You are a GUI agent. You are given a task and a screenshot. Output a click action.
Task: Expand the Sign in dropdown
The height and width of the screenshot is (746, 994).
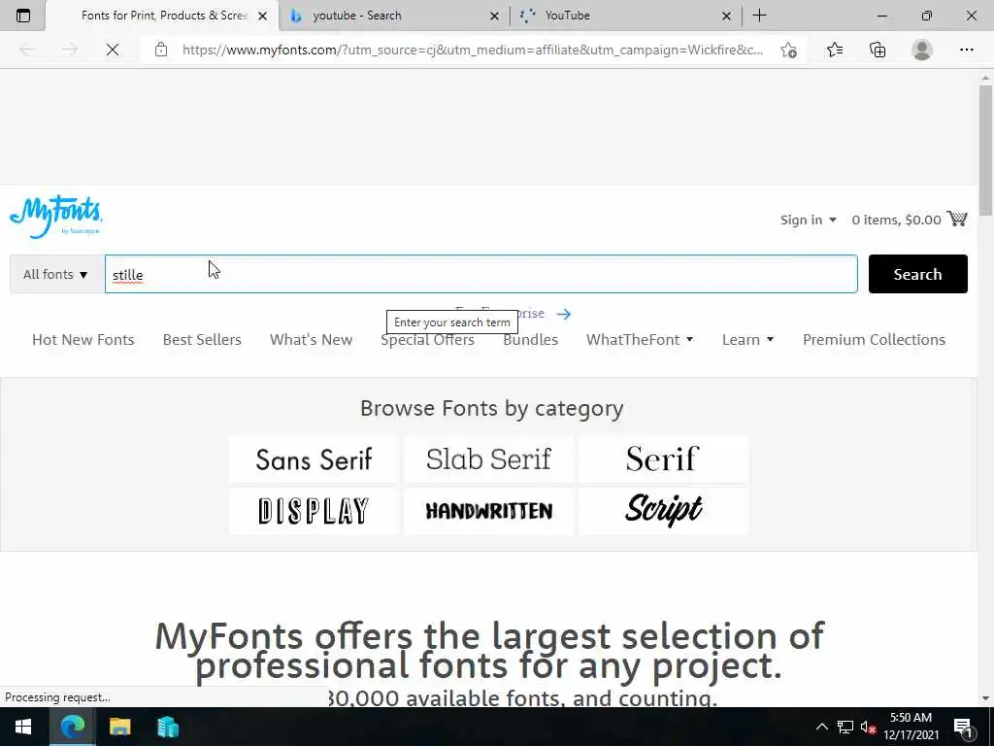(x=809, y=220)
